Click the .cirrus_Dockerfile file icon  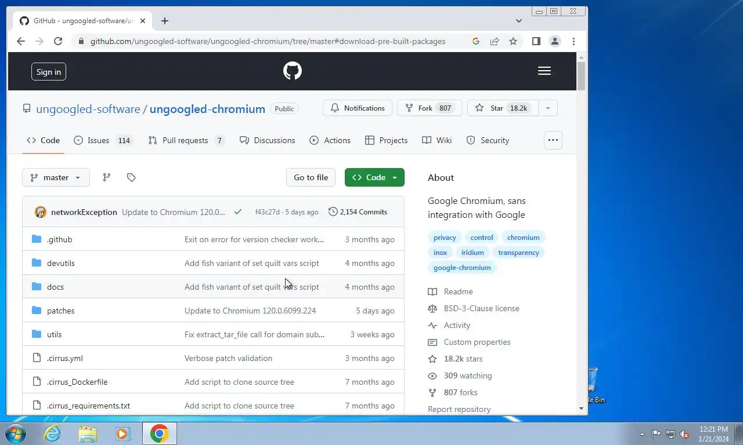pyautogui.click(x=37, y=382)
